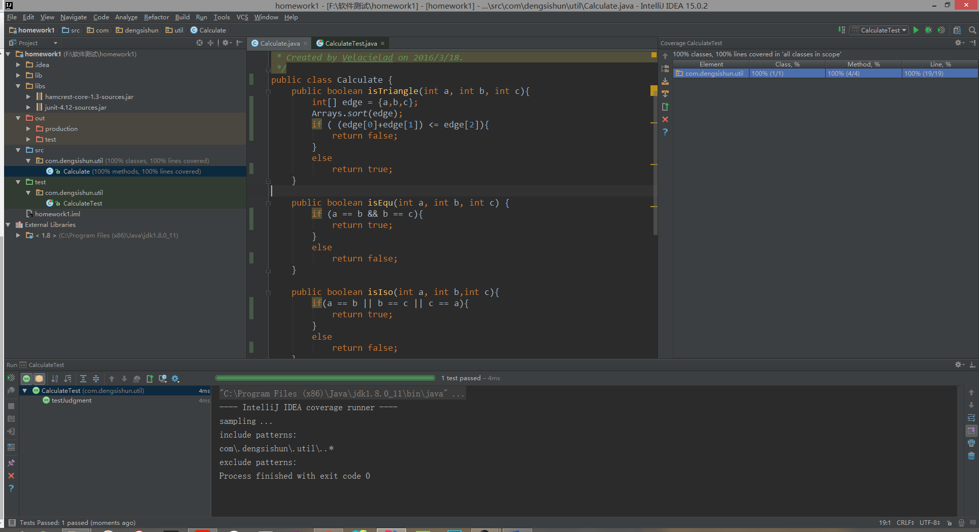The width and height of the screenshot is (979, 532).
Task: Run CalculateTest with the green play button
Action: tap(916, 30)
